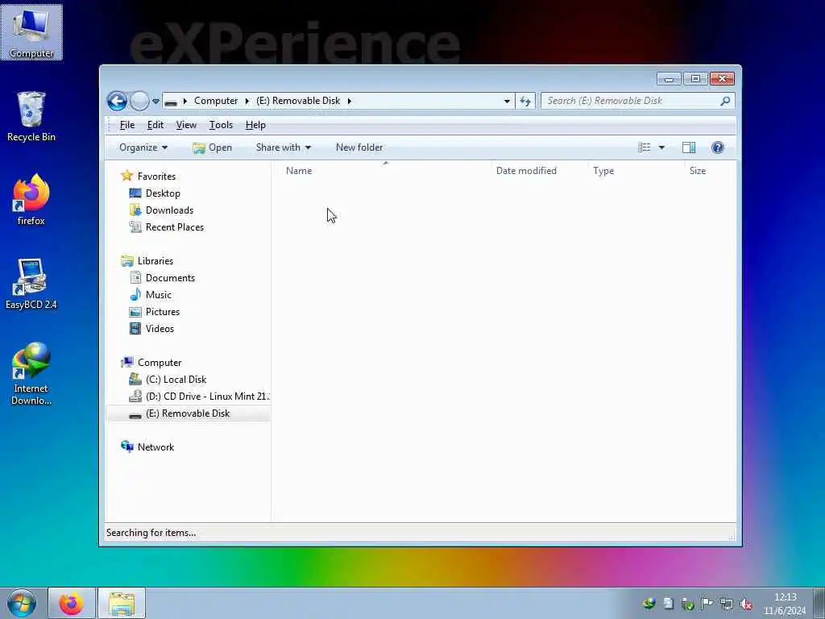Click (E:) Removable Disk breadcrumb segment
This screenshot has width=825, height=619.
pos(298,101)
